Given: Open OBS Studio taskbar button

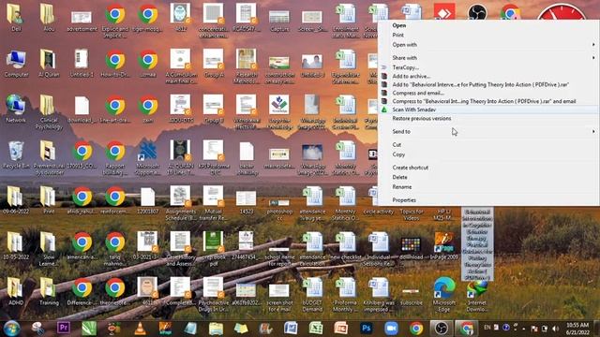Looking at the screenshot, I should (441, 329).
